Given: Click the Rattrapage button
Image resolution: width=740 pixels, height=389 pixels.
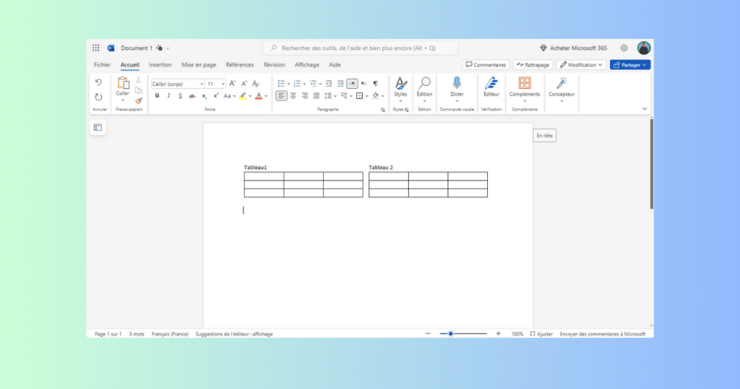Looking at the screenshot, I should [533, 64].
